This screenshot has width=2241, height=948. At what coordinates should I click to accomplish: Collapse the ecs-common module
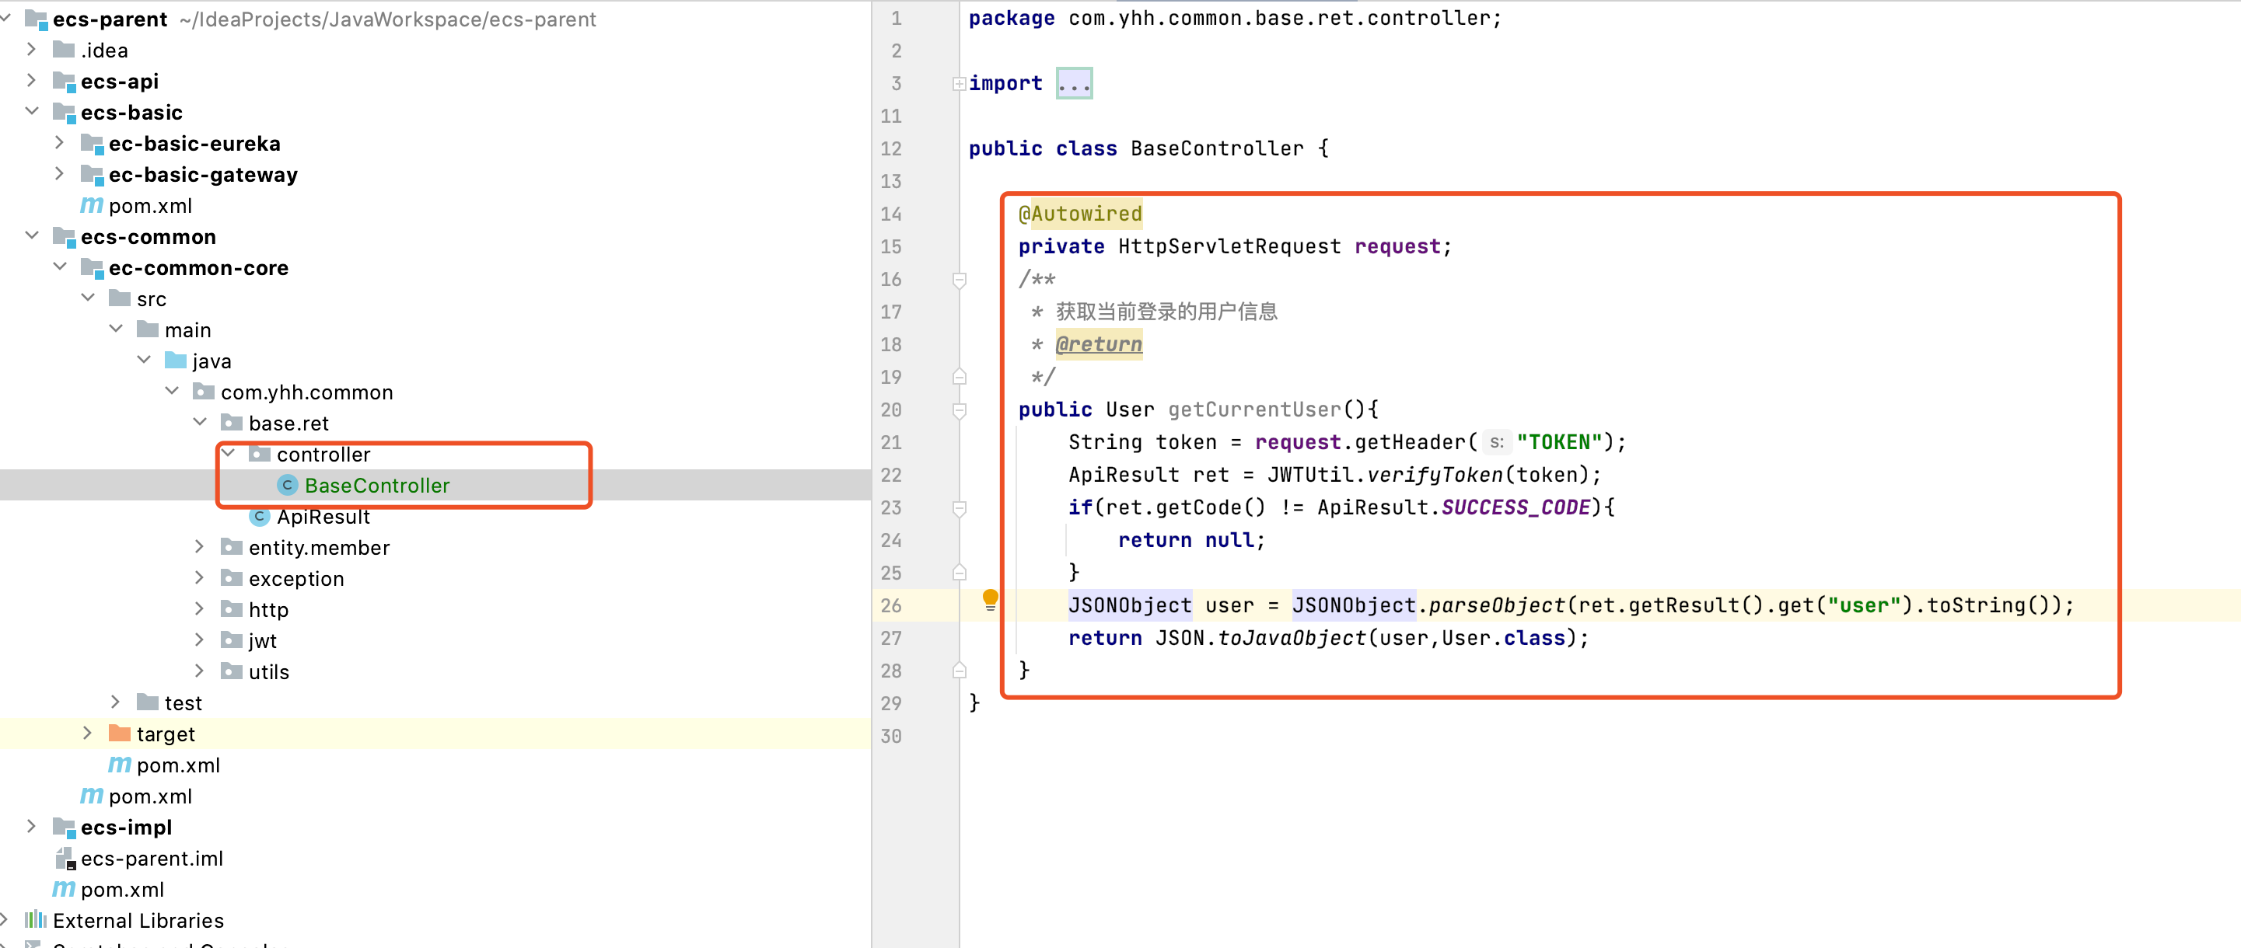[x=31, y=236]
